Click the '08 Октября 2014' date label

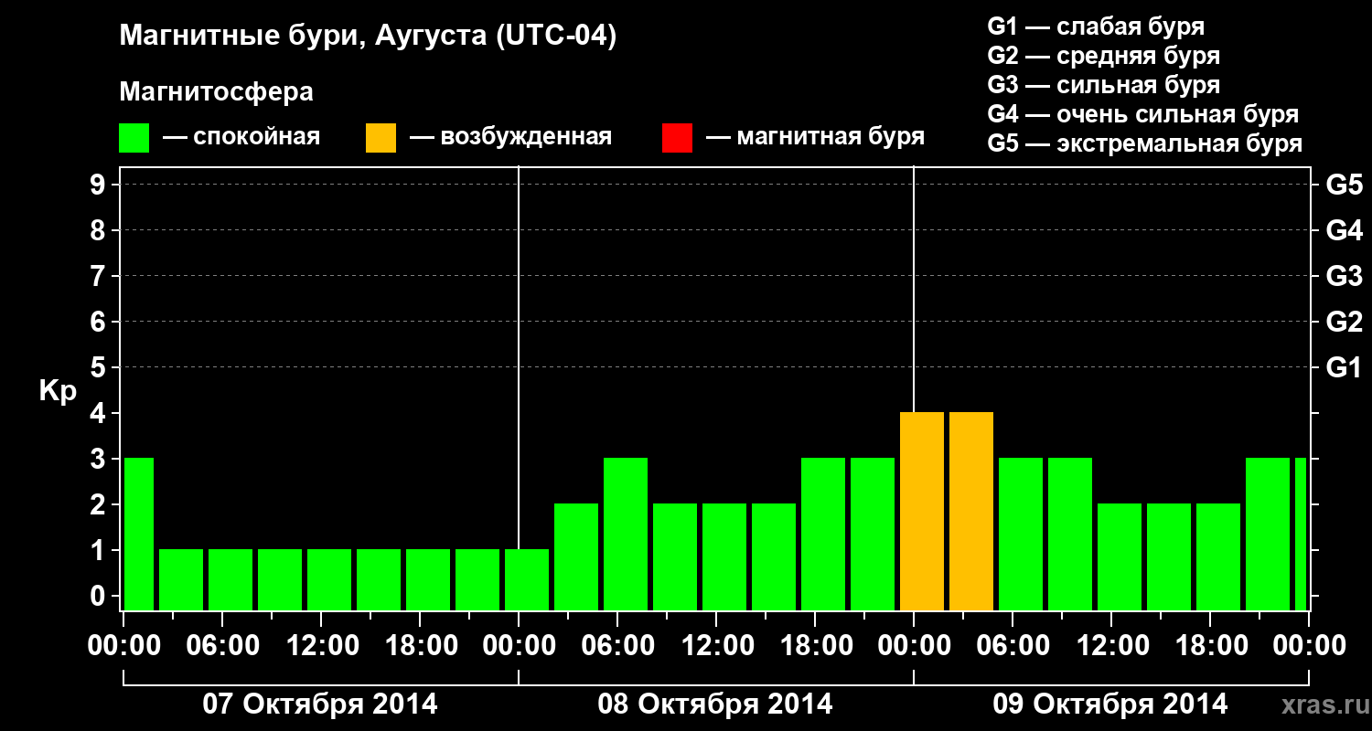[x=715, y=705]
